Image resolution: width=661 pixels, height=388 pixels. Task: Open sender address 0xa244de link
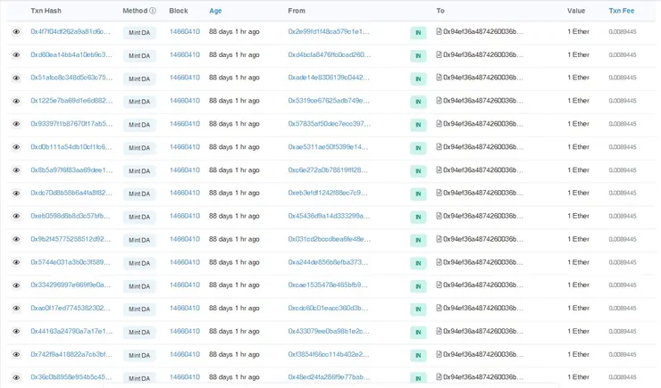[x=328, y=262]
